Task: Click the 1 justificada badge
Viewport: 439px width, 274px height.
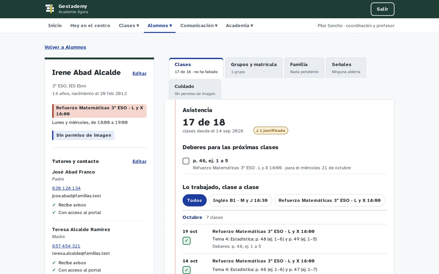Action: [271, 130]
